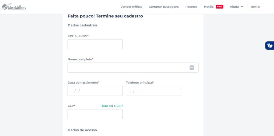Click autofill icon inside Nome completo field
This screenshot has height=136, width=274.
point(192,68)
